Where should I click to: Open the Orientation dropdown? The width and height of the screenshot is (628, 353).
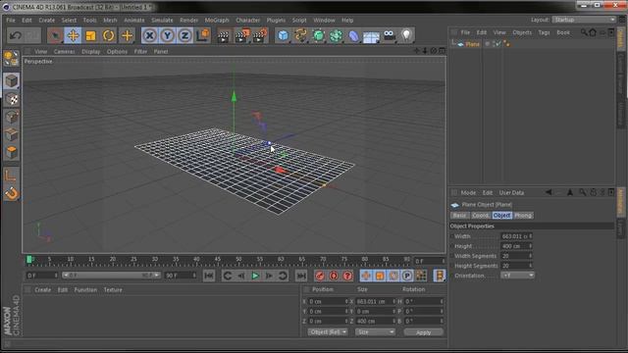tap(517, 276)
